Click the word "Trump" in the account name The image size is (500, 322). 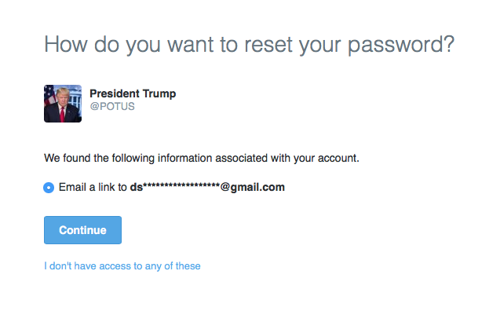(159, 94)
